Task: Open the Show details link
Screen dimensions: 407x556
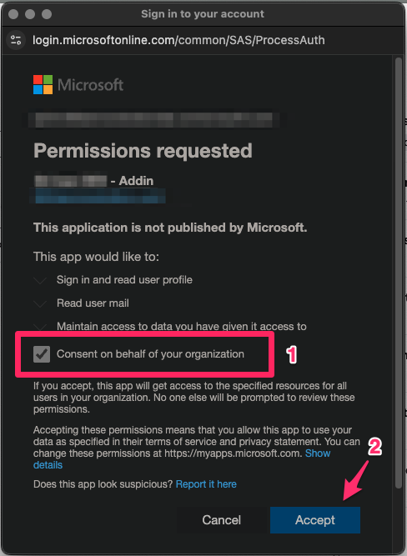Action: 182,458
